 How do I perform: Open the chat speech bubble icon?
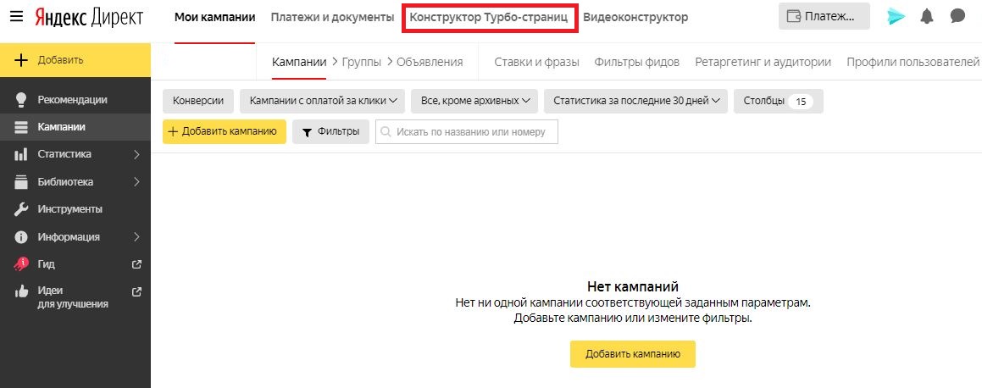958,17
